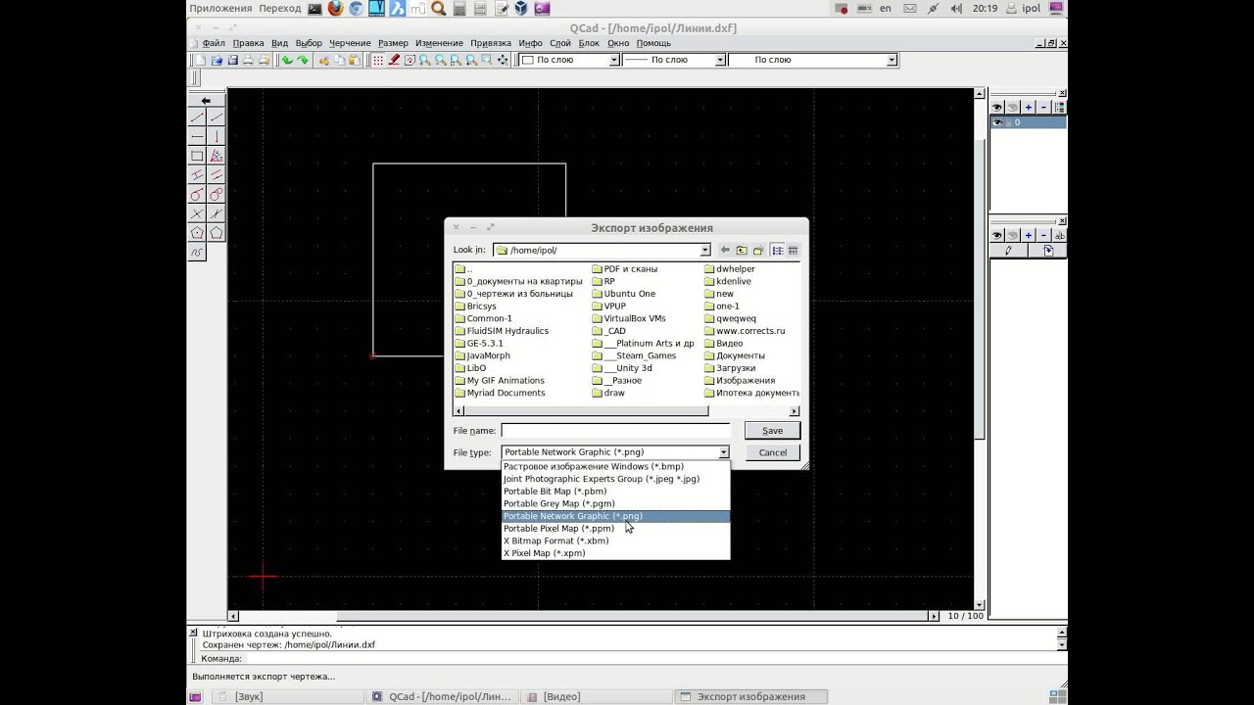1254x705 pixels.
Task: Go to parent directory in export dialog
Action: point(742,251)
